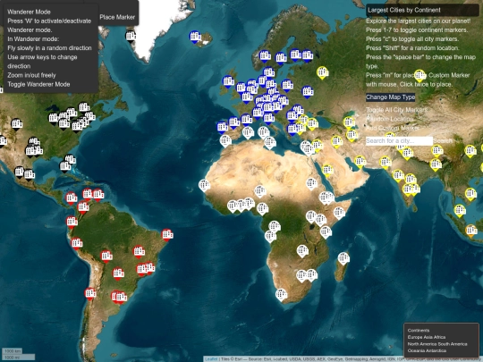Click the 'Wanderer Mode' panel title
Screen dimensions: 483x362
point(29,12)
